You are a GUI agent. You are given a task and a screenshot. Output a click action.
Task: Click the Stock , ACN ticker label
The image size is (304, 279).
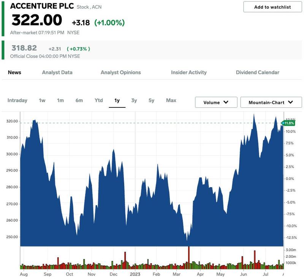pyautogui.click(x=89, y=7)
